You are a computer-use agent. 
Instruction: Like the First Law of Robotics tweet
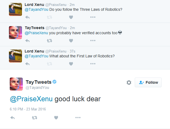point(71,64)
